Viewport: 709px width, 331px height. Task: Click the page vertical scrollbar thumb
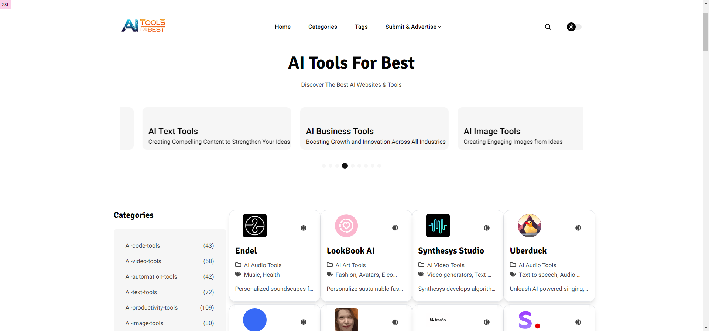[x=706, y=32]
